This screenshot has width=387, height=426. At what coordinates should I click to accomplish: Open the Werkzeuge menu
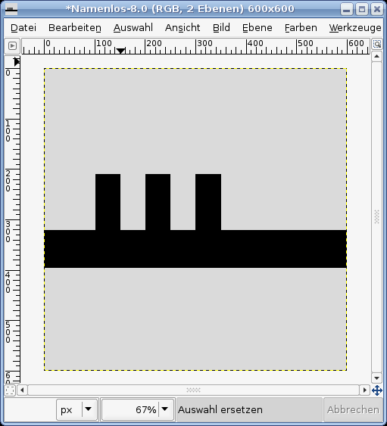coord(355,28)
